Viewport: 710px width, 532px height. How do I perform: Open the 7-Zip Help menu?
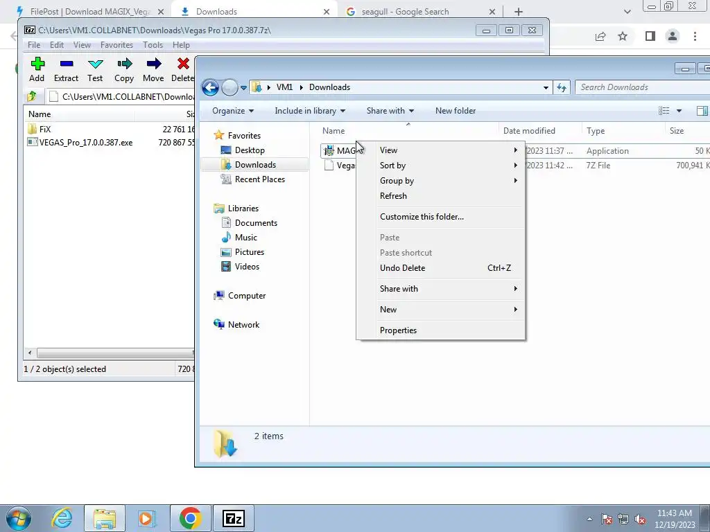point(181,45)
